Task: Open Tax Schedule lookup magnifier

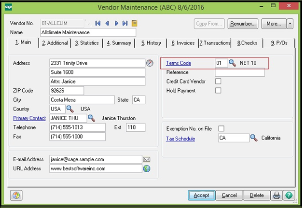Action: [254, 138]
